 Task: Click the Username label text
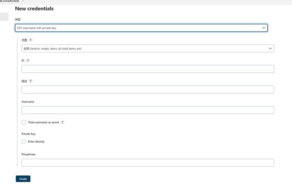[28, 101]
